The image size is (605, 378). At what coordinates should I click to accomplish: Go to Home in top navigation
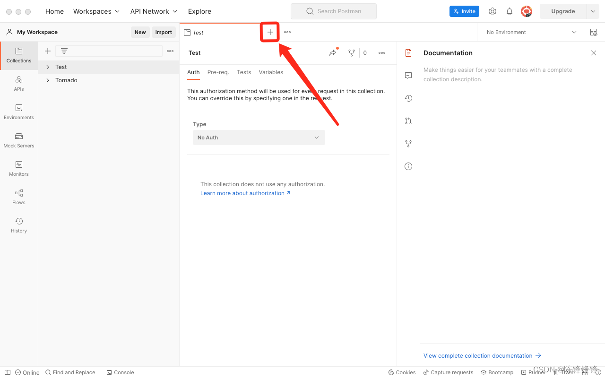tap(54, 11)
